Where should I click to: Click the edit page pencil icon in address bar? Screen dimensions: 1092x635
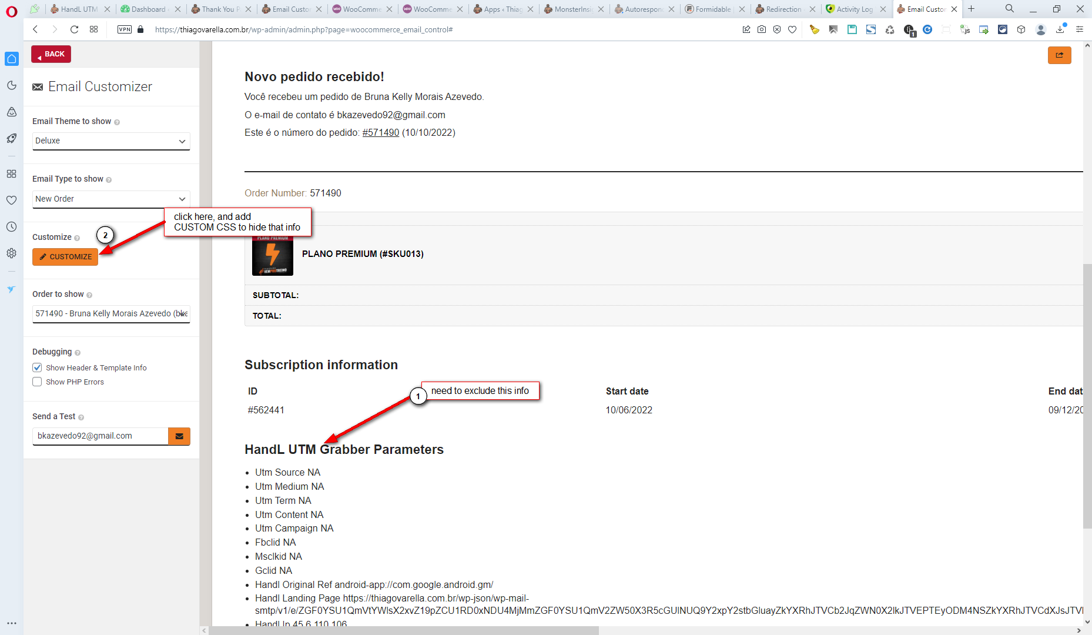[x=746, y=29]
